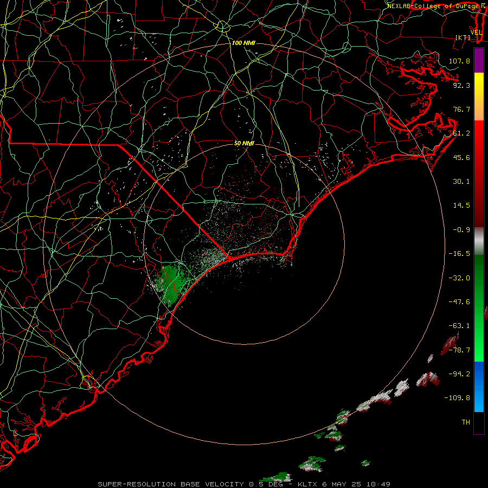This screenshot has height=488, width=488.
Task: Select the 30.1 scale value
Action: pos(461,182)
